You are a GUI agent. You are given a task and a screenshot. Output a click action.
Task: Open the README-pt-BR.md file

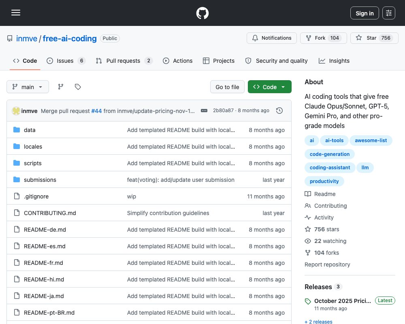49,313
